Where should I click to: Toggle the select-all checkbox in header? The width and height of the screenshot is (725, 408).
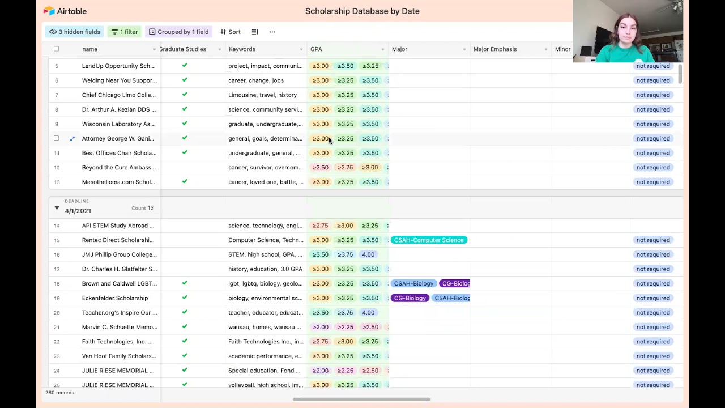click(x=56, y=49)
